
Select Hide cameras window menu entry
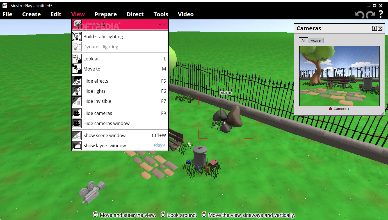click(x=120, y=123)
